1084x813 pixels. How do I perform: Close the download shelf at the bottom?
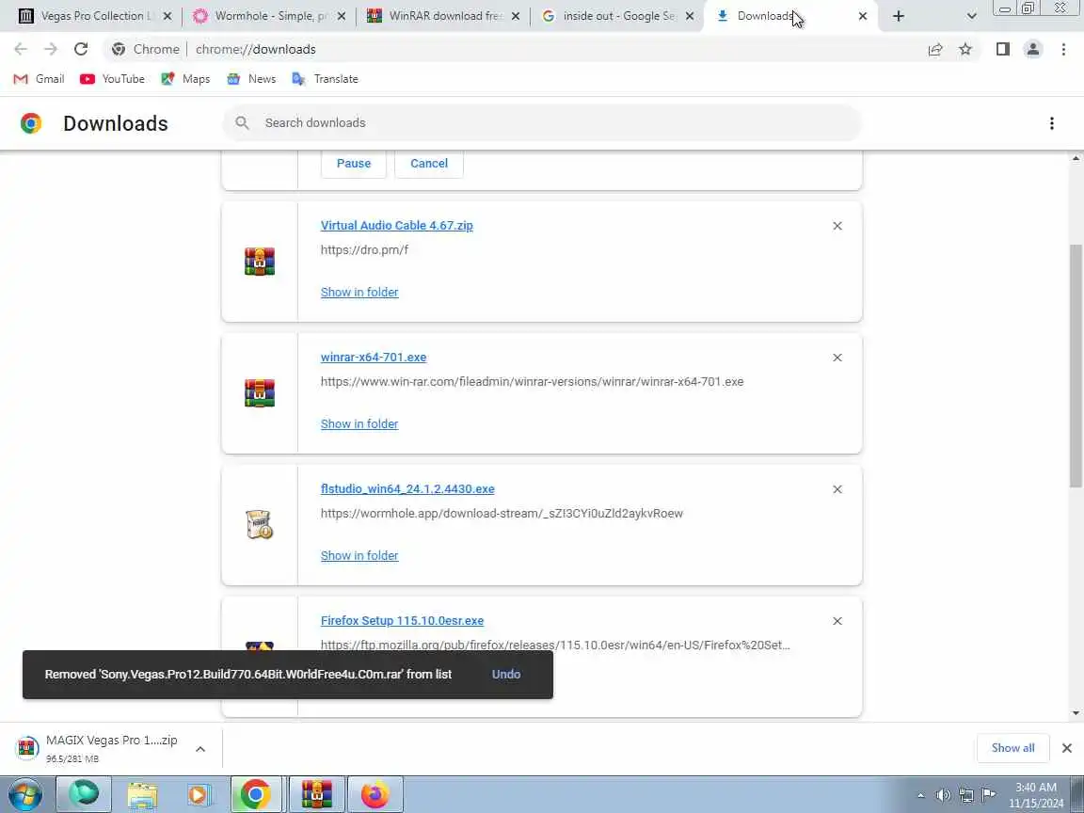1067,748
